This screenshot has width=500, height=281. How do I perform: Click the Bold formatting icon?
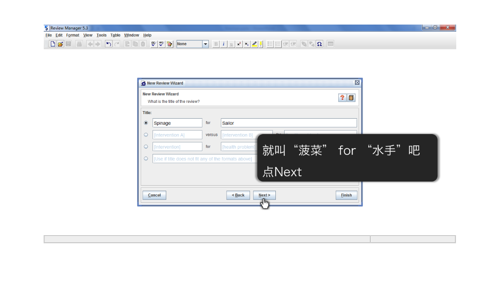pyautogui.click(x=216, y=44)
